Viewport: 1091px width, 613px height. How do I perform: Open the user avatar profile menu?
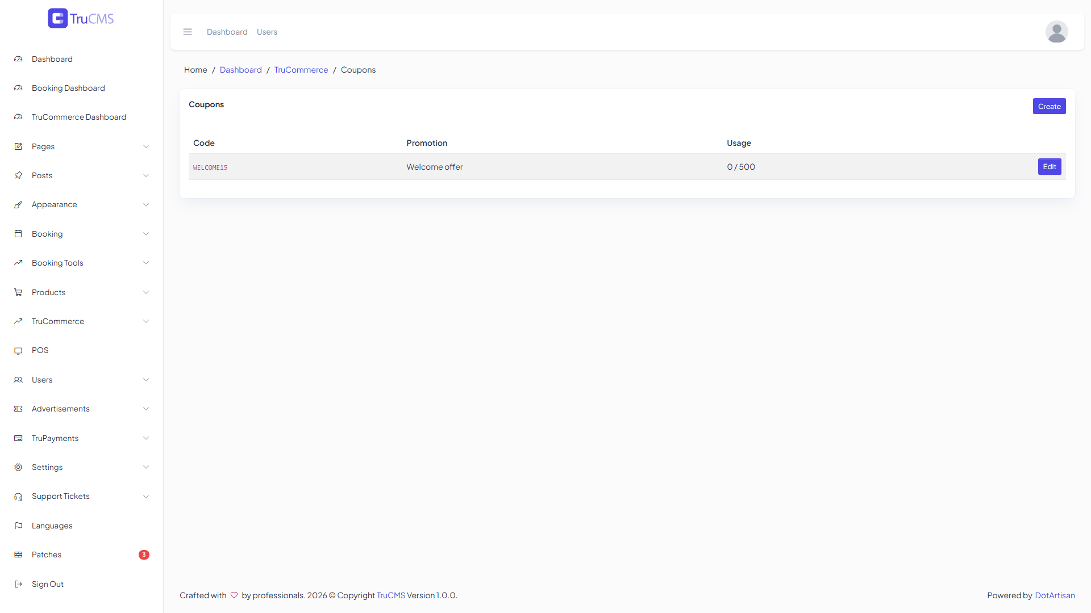coord(1056,32)
